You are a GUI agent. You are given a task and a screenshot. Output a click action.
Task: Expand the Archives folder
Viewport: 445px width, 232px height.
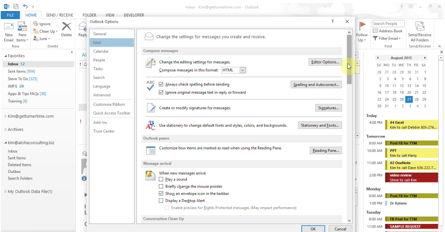pos(6,130)
